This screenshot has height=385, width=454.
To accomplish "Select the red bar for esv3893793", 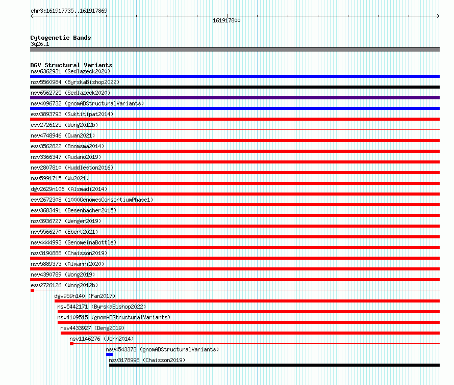I will [235, 119].
